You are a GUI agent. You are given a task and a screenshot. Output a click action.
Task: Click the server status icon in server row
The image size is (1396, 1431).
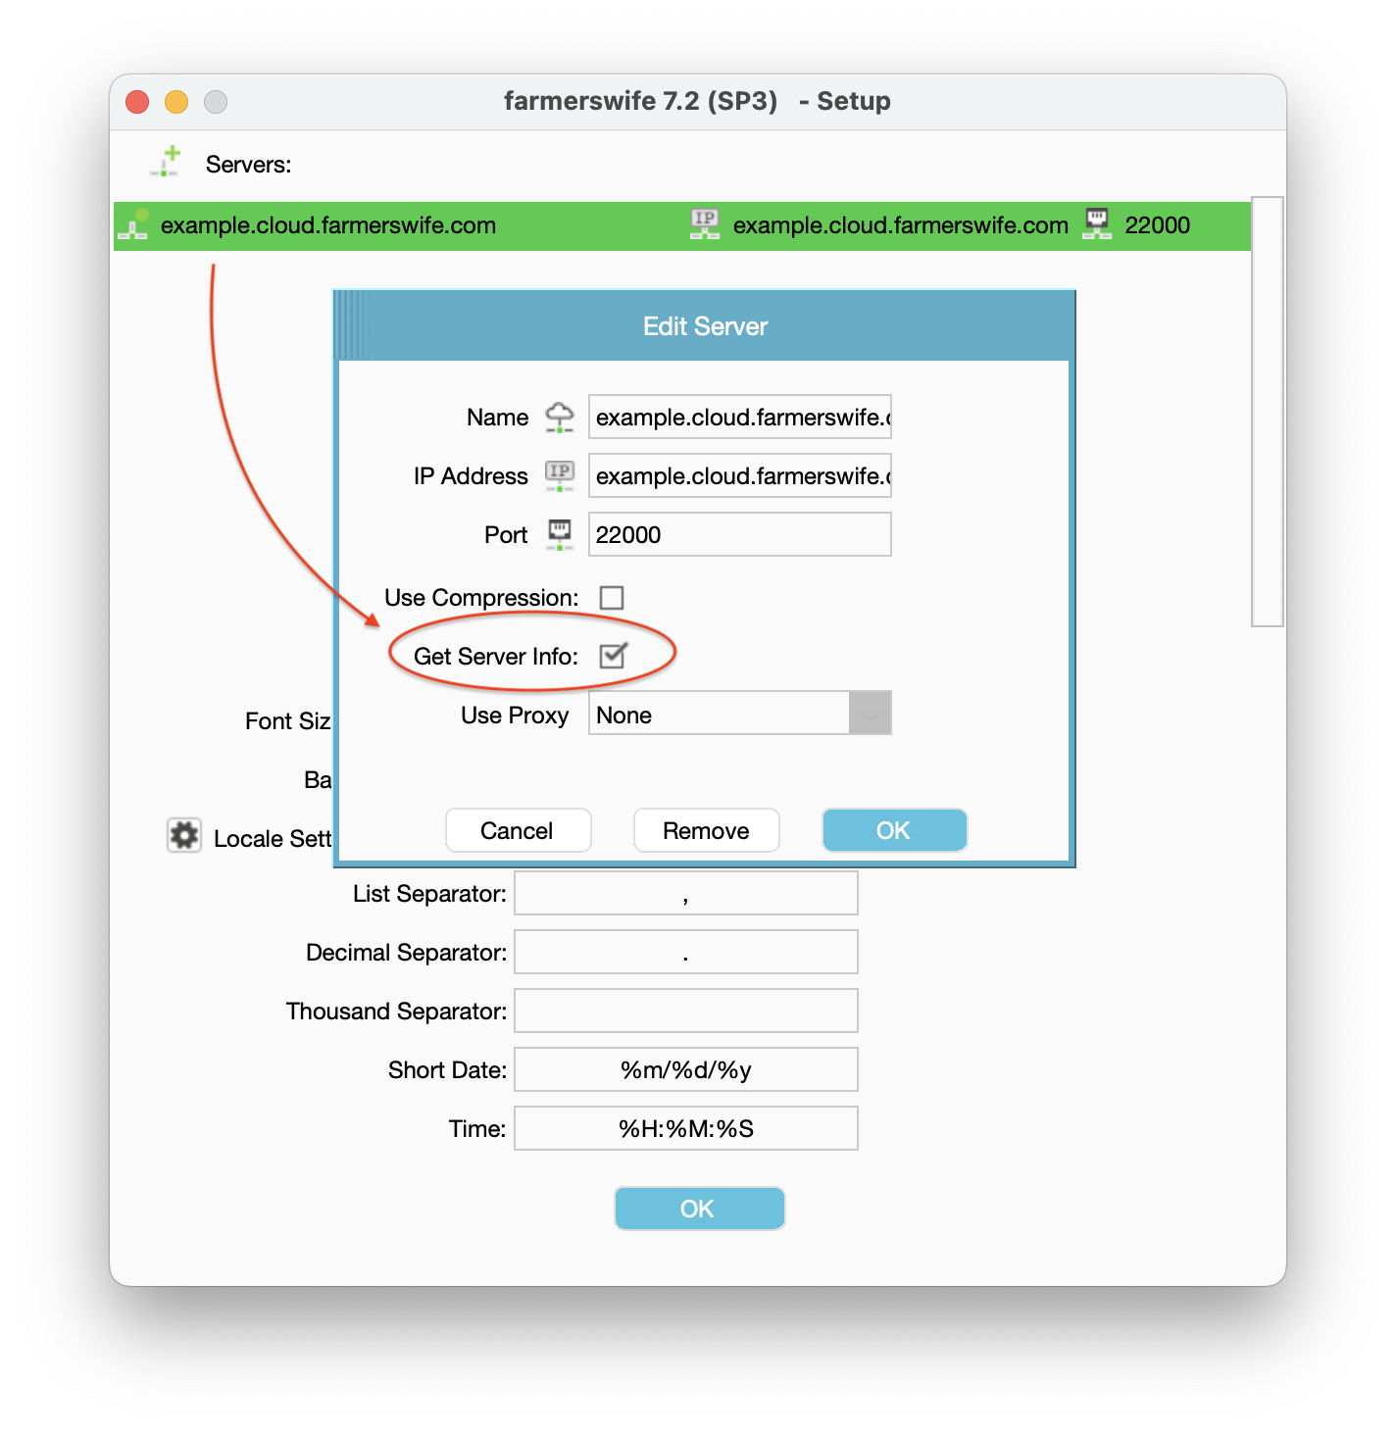(133, 224)
